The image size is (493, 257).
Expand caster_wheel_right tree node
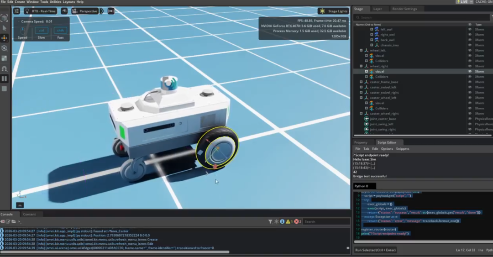(x=361, y=114)
